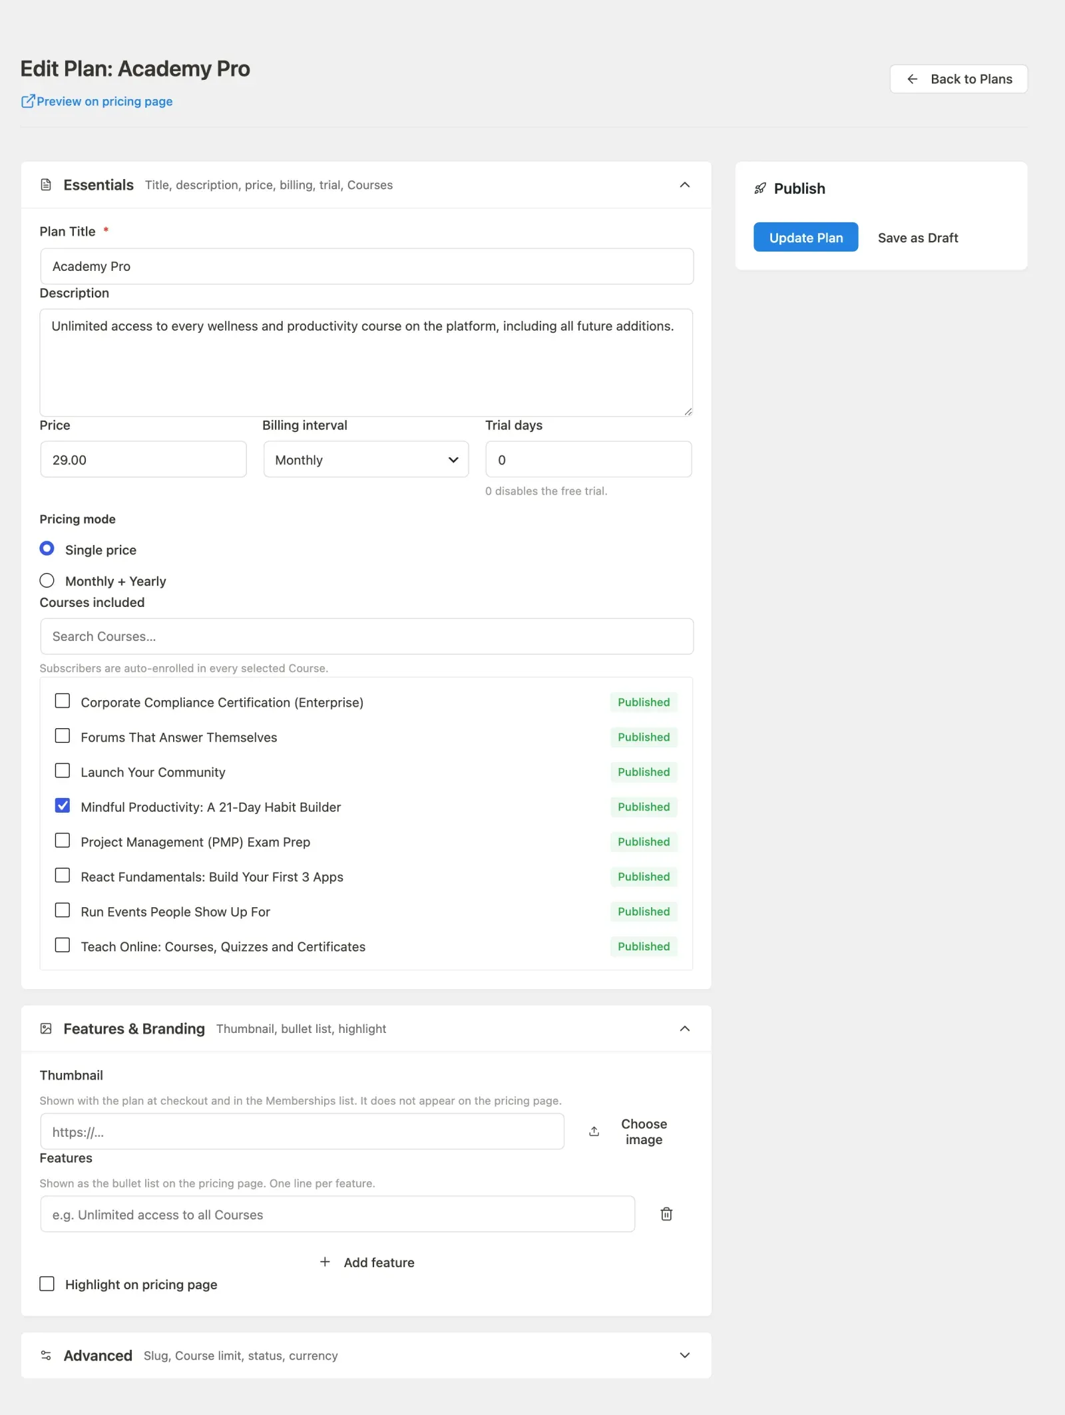
Task: Focus the Price input field
Action: pos(143,459)
